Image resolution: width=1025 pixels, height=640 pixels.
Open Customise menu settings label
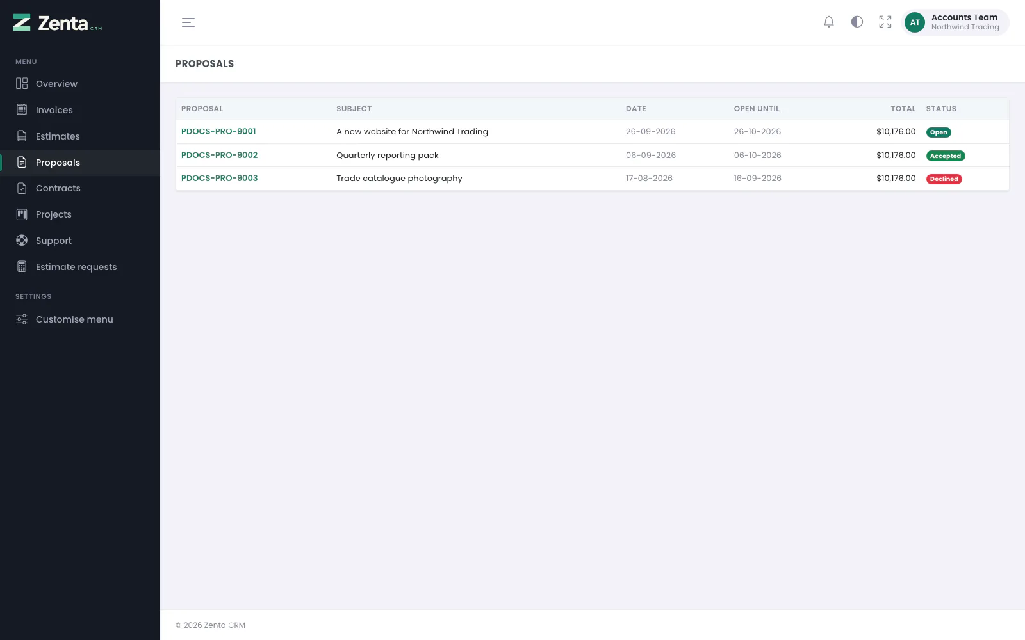pyautogui.click(x=74, y=319)
